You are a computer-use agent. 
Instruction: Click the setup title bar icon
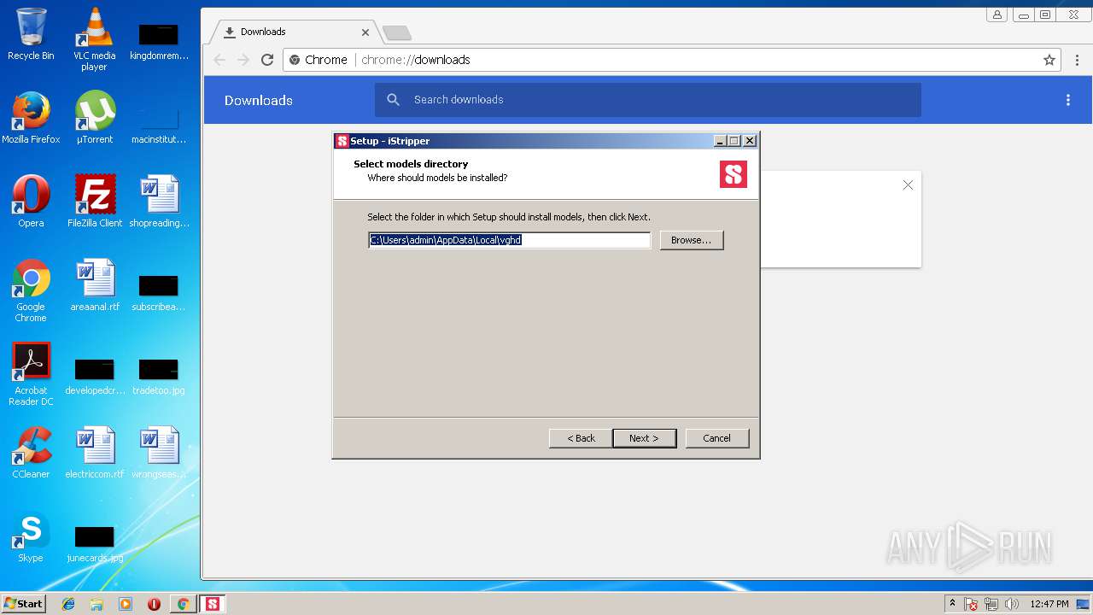point(342,141)
